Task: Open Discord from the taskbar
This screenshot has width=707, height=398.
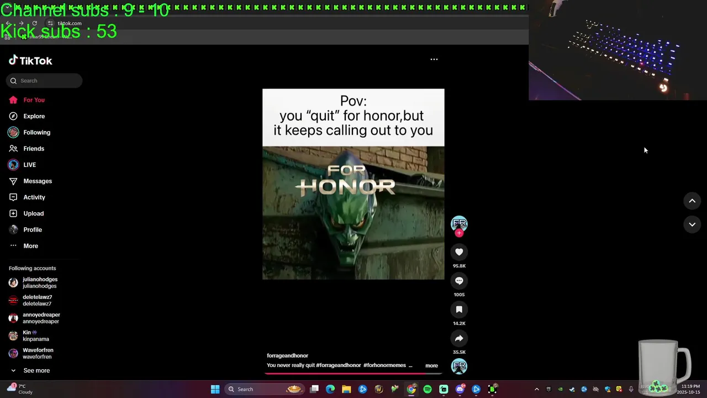Action: pyautogui.click(x=460, y=389)
